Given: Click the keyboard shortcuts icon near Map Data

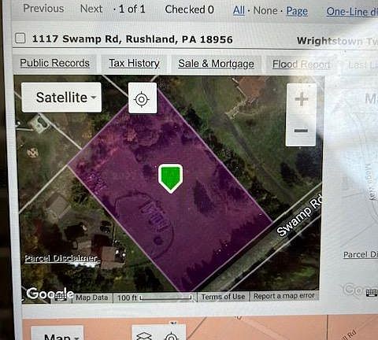Looking at the screenshot, I should pyautogui.click(x=61, y=297).
